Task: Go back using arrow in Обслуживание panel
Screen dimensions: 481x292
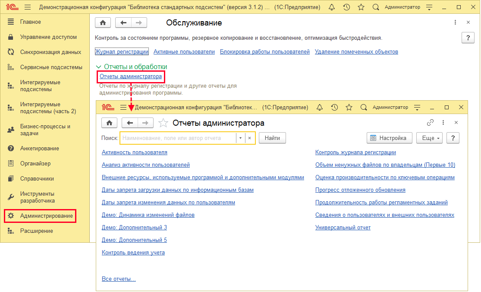Action: coord(123,22)
